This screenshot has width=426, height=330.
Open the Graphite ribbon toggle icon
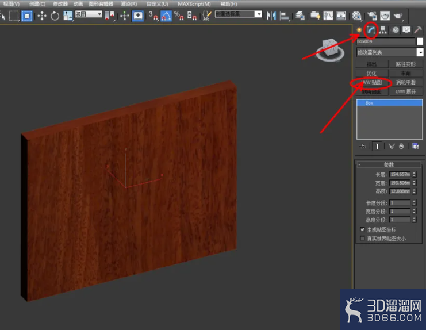click(315, 16)
